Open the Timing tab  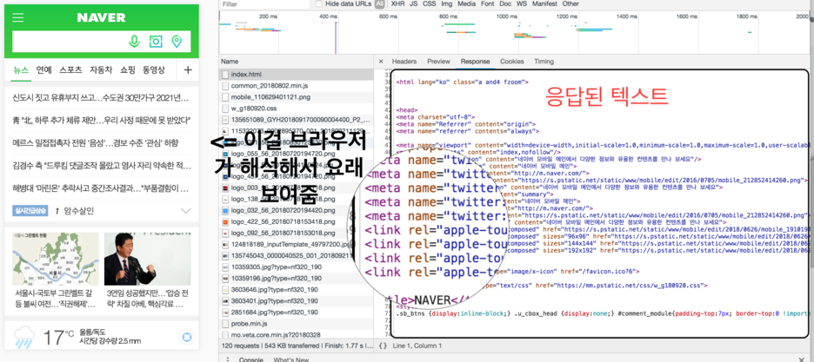pos(544,61)
